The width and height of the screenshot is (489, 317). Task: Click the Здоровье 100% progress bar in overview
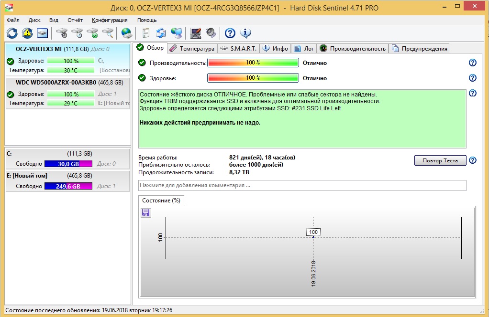click(253, 78)
